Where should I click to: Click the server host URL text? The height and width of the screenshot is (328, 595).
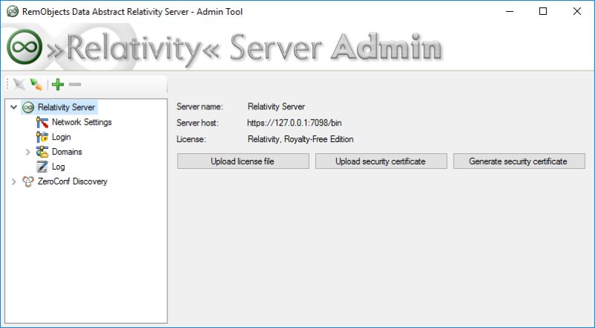(295, 123)
